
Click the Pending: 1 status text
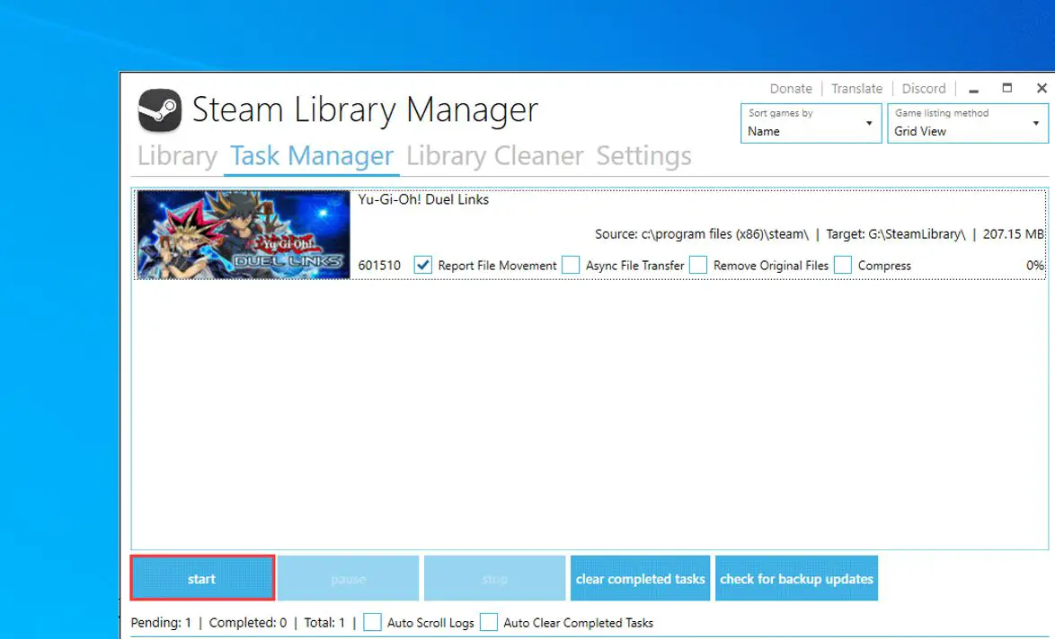(x=161, y=623)
